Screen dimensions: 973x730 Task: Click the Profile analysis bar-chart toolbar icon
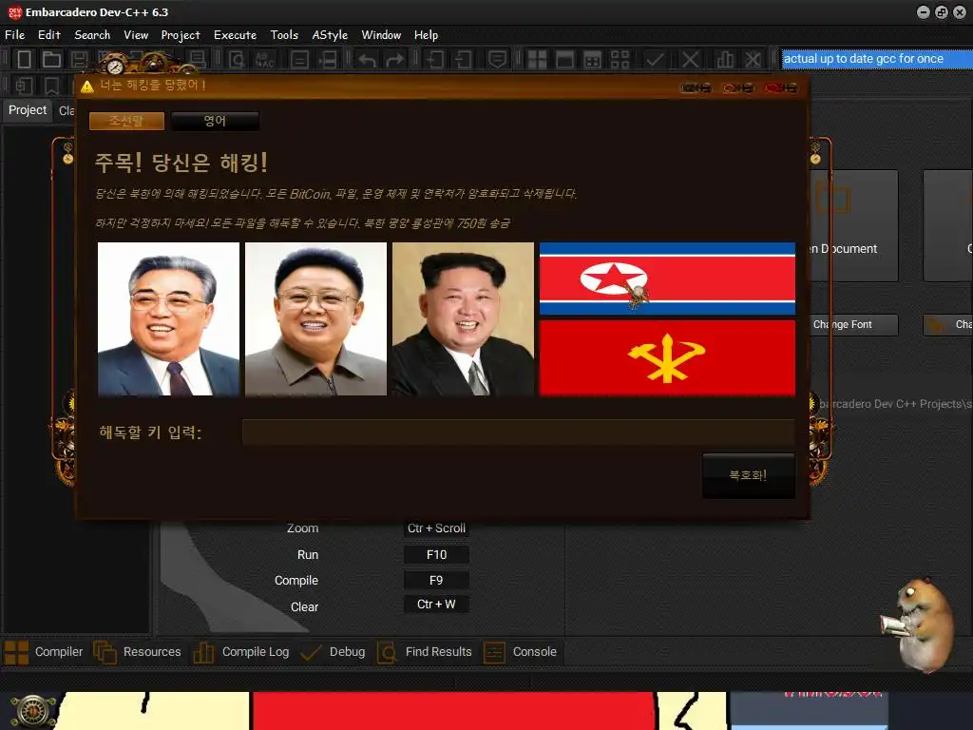tap(725, 60)
